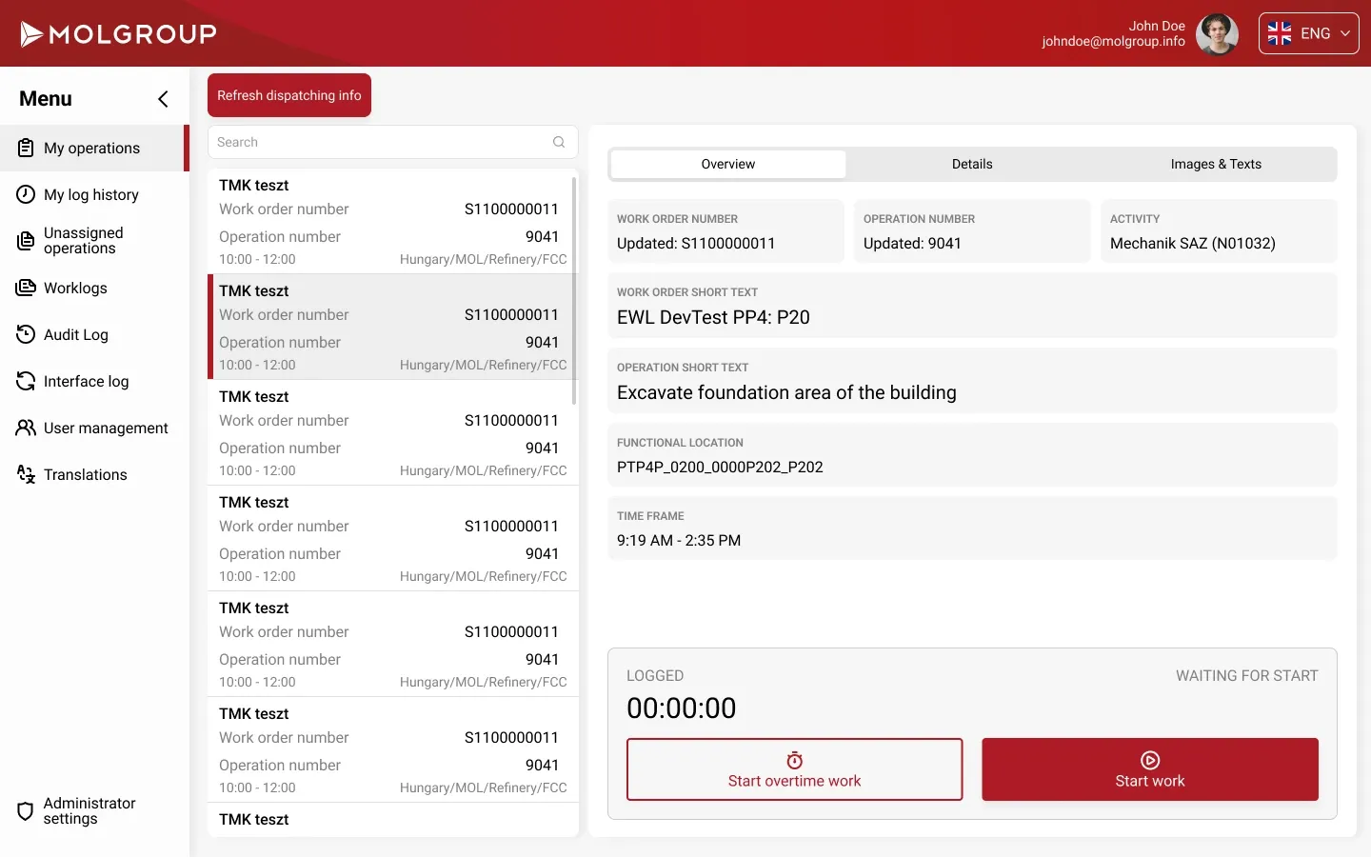Click the johndoe@molgroup.info email text
The image size is (1371, 857).
coord(1113,42)
